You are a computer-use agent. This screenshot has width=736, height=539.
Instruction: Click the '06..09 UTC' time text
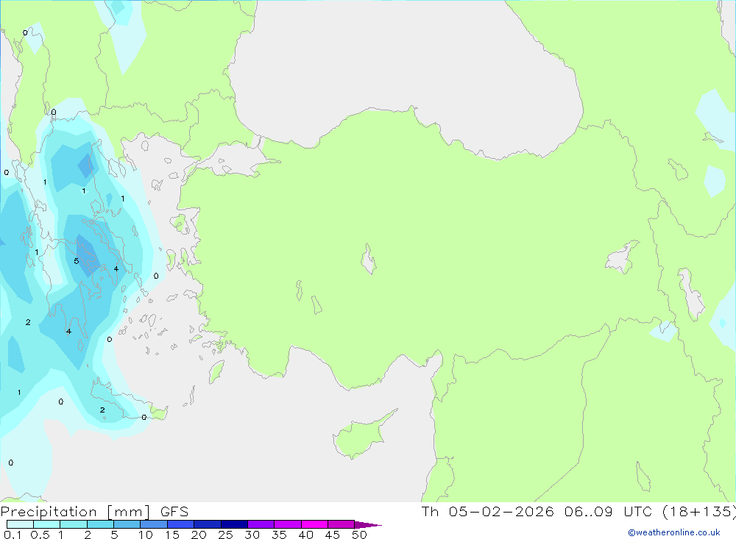click(x=608, y=512)
